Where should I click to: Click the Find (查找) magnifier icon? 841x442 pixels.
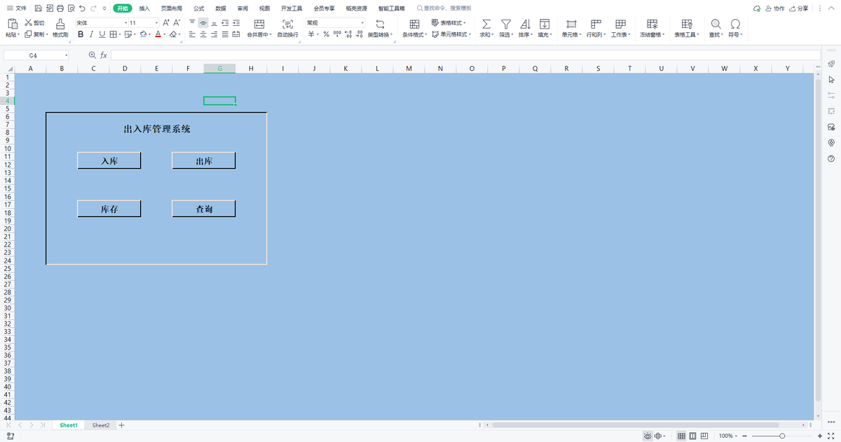click(716, 24)
